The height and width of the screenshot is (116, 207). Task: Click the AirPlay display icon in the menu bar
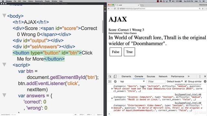167,1
